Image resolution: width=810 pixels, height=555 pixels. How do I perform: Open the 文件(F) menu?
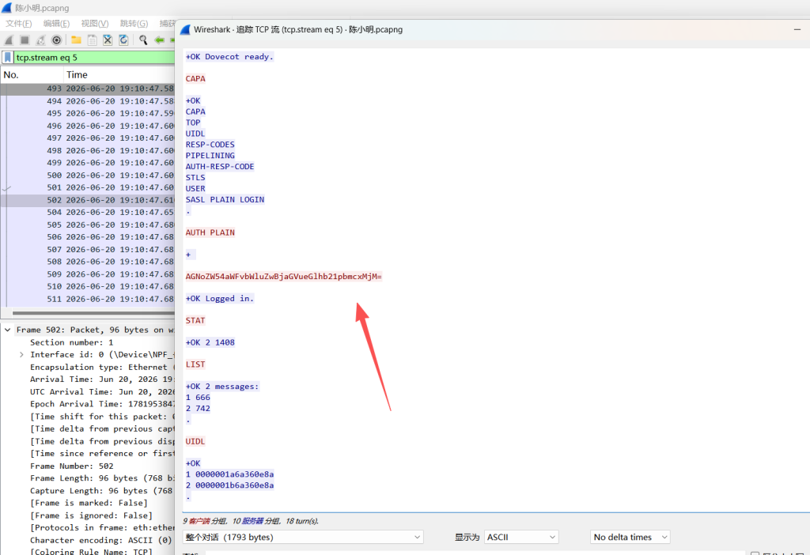coord(19,23)
